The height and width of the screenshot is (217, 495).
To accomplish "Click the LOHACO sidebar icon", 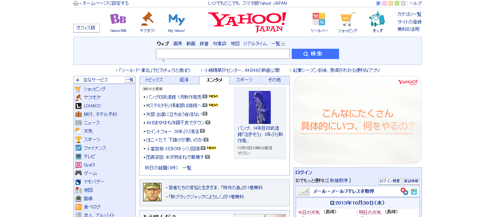I will (78, 106).
